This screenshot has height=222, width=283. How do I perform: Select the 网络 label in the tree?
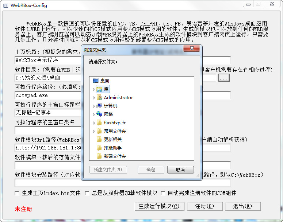[x=108, y=114]
